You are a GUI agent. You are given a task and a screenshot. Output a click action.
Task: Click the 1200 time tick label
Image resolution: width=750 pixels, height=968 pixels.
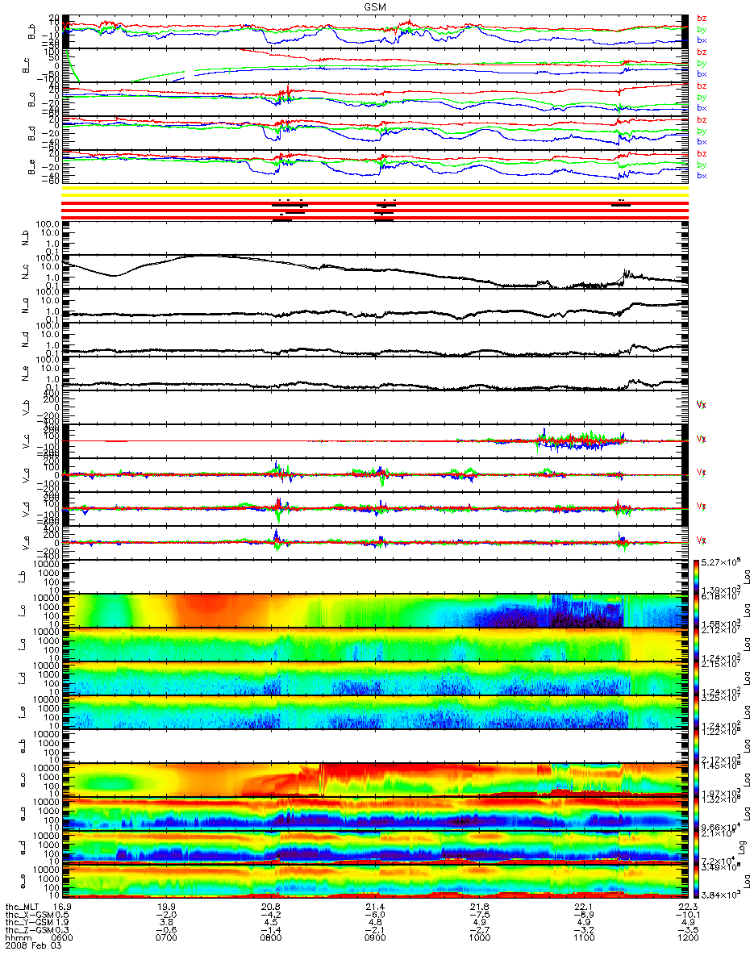coord(687,937)
